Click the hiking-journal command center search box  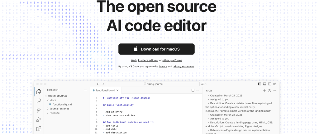click(153, 84)
